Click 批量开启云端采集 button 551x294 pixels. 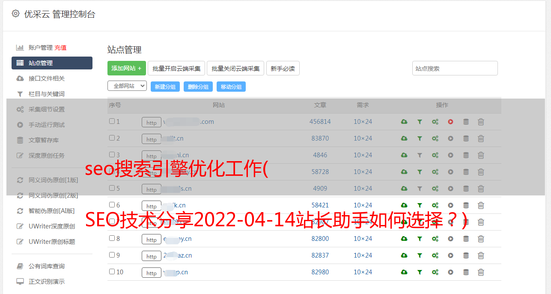(176, 68)
